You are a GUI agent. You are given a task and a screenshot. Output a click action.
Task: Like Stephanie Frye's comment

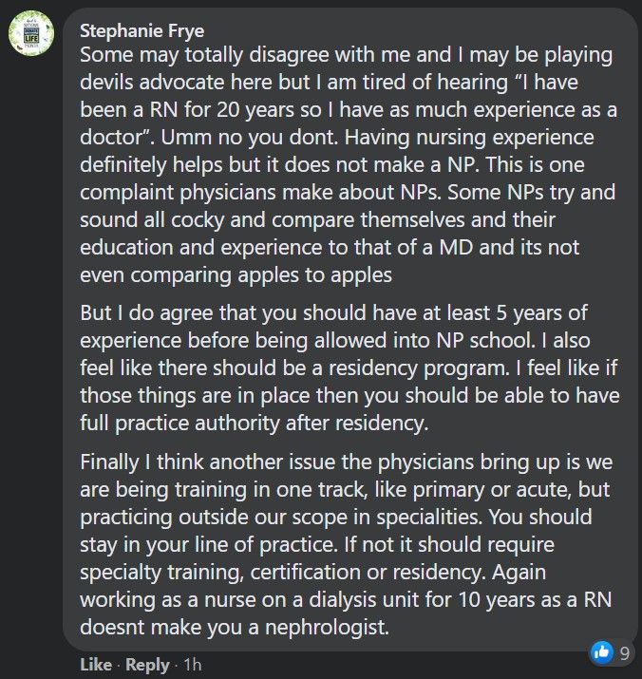point(96,665)
